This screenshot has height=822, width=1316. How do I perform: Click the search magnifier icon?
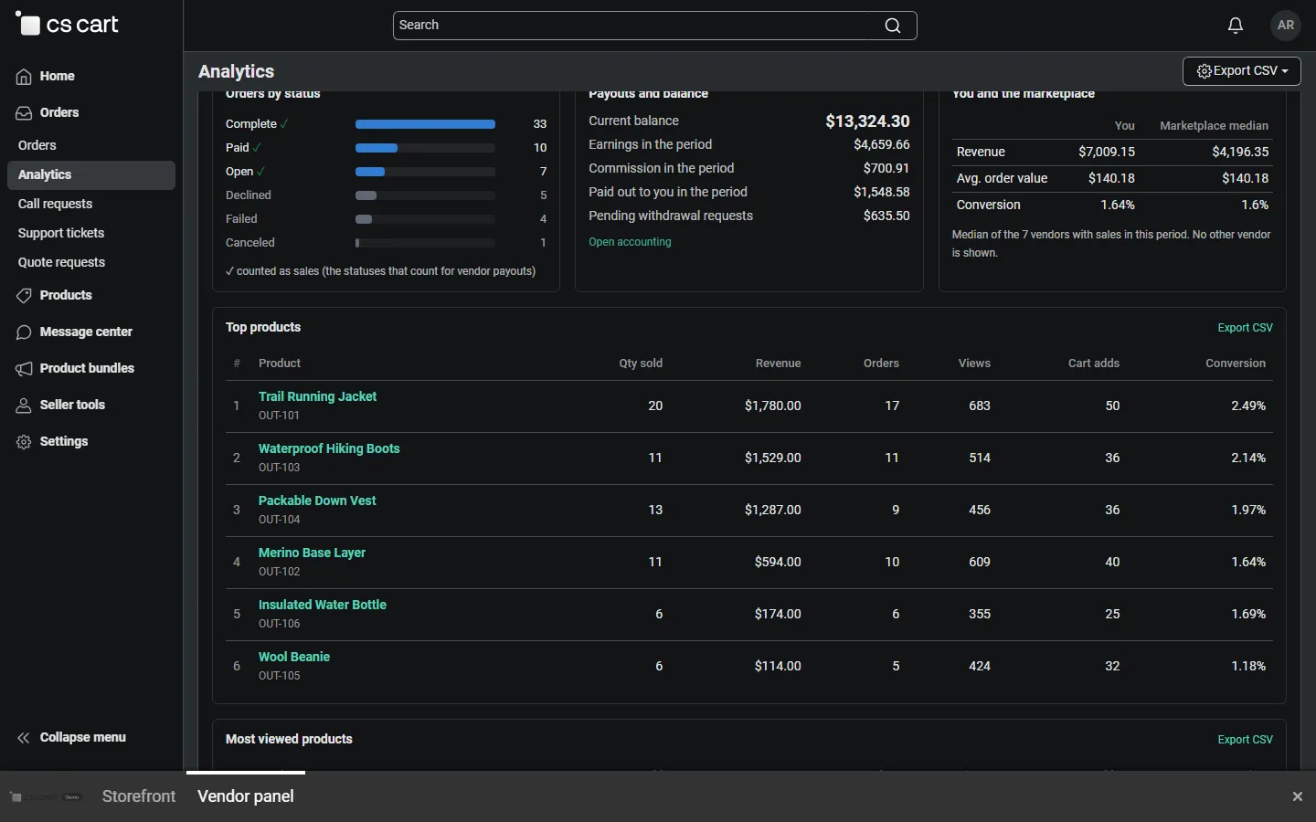(893, 26)
